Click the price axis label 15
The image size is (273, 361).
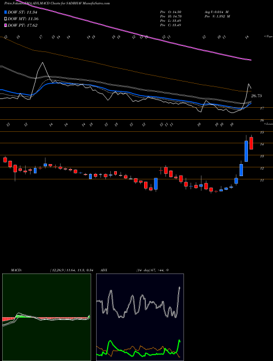pyautogui.click(x=262, y=132)
